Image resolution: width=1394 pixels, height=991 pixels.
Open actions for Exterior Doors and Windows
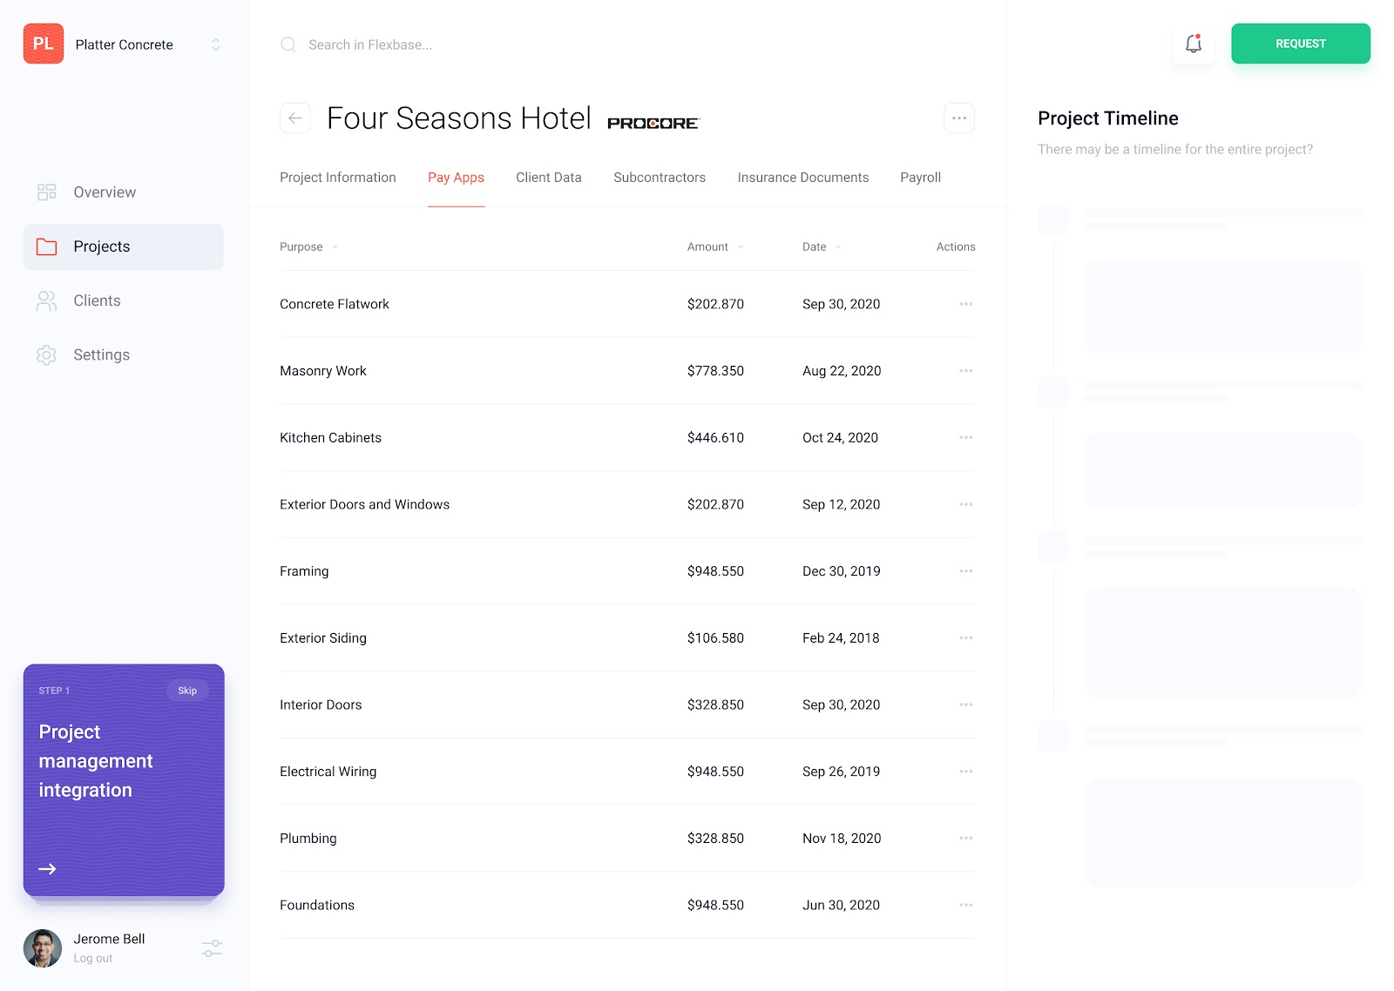pyautogui.click(x=966, y=504)
